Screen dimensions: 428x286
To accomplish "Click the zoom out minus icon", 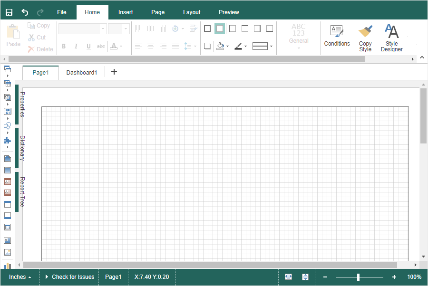I will click(325, 277).
